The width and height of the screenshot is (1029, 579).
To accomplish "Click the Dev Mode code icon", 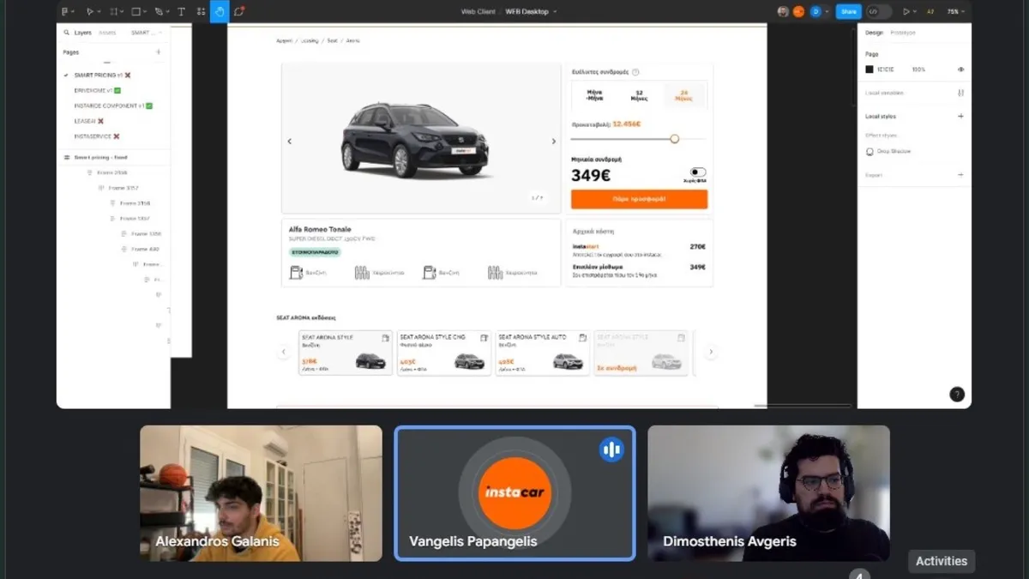I will click(873, 11).
